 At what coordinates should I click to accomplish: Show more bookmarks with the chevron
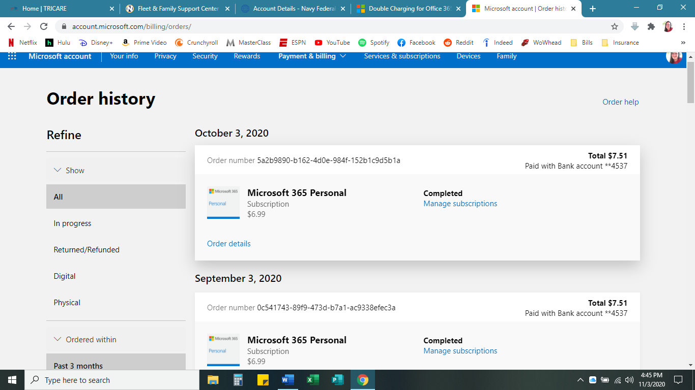click(683, 43)
